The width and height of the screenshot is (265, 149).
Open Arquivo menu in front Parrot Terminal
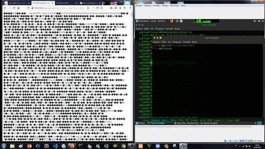pyautogui.click(x=157, y=42)
